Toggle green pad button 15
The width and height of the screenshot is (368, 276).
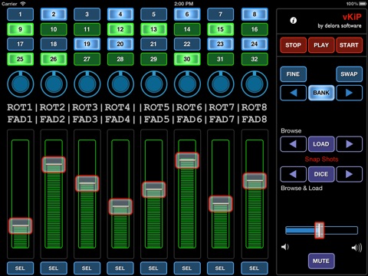point(221,29)
